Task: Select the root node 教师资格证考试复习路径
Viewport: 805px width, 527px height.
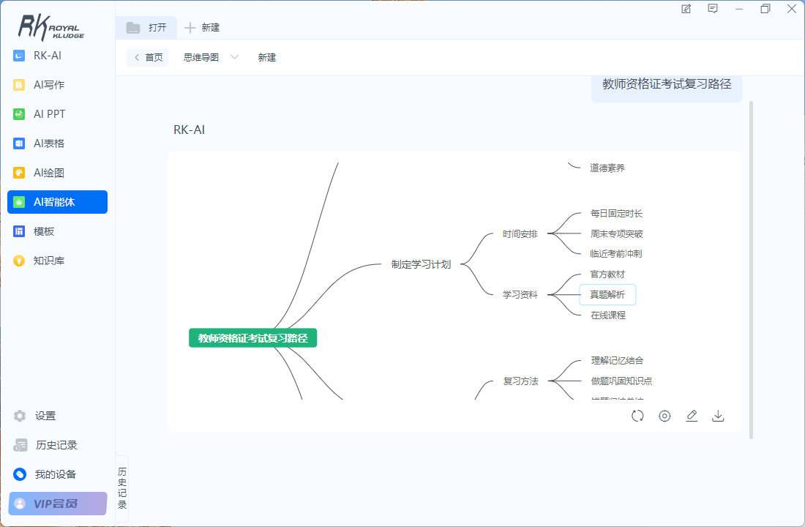Action: coord(252,338)
